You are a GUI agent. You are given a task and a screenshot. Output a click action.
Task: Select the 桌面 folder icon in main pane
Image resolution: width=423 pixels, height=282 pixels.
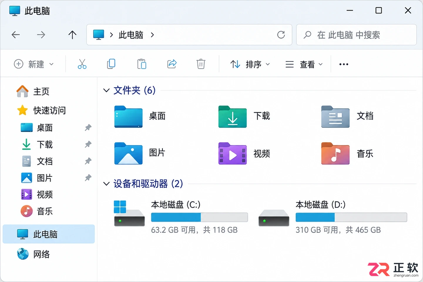coord(128,117)
